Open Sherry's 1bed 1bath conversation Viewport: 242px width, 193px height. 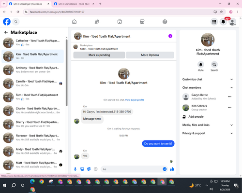[x=33, y=124]
